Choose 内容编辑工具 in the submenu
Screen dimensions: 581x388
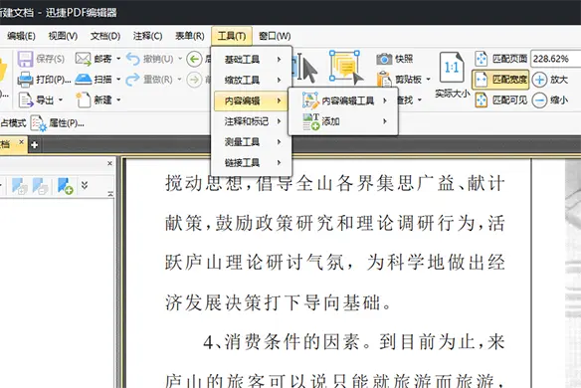(343, 100)
